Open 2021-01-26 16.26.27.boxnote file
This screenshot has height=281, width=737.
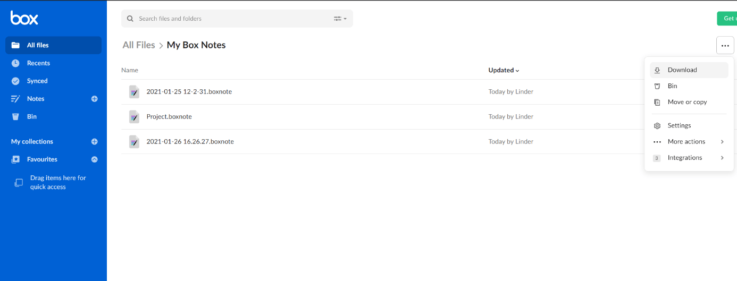point(190,142)
